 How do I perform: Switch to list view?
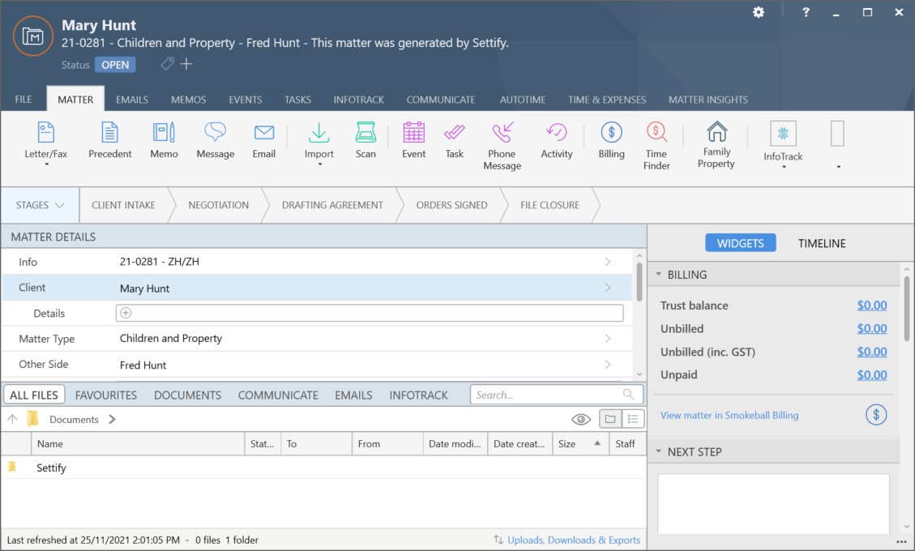(633, 419)
